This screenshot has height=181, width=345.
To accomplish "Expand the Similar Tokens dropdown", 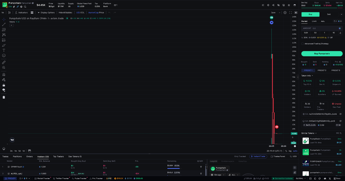I will point(309,133).
